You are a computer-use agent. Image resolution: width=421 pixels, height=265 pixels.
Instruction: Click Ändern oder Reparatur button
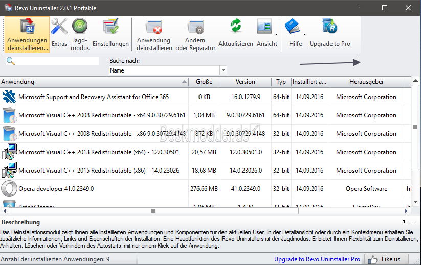pos(195,35)
